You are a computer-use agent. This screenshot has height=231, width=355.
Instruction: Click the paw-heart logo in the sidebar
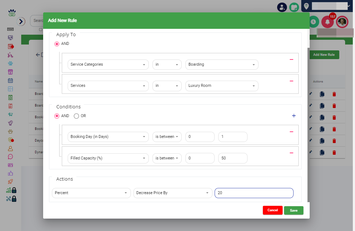[12, 13]
